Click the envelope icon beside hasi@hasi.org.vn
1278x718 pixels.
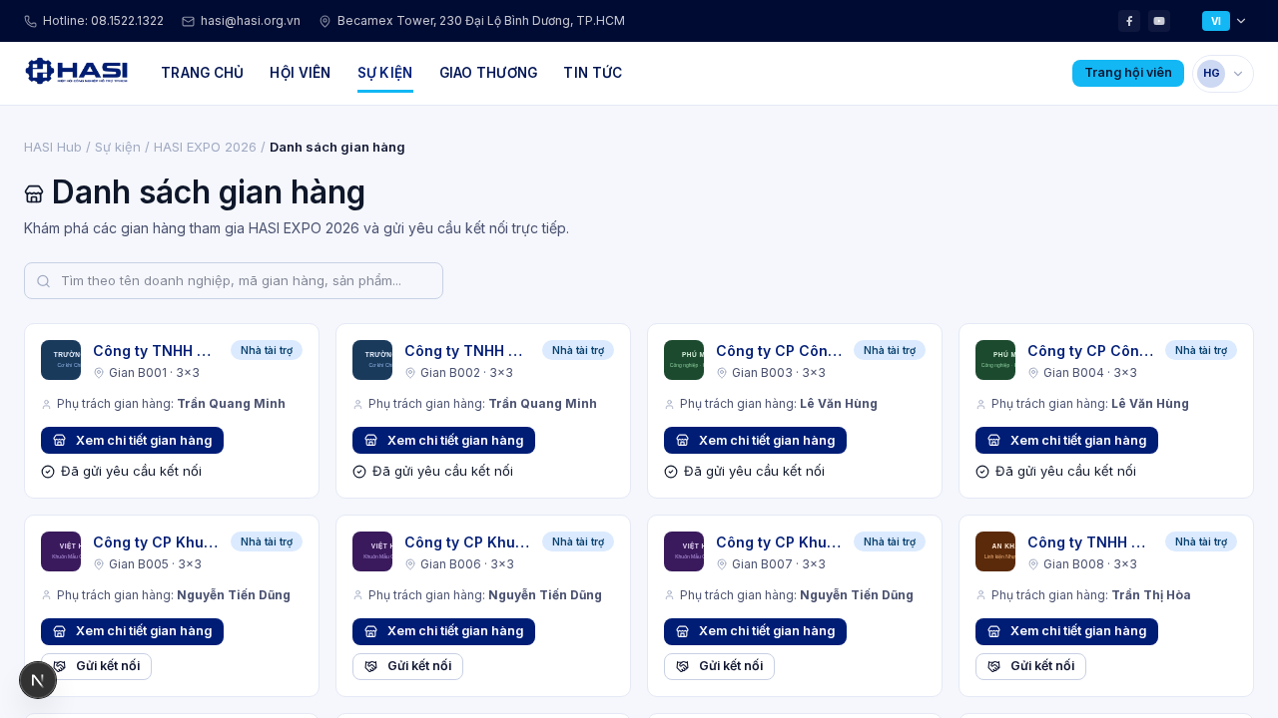[x=188, y=21]
